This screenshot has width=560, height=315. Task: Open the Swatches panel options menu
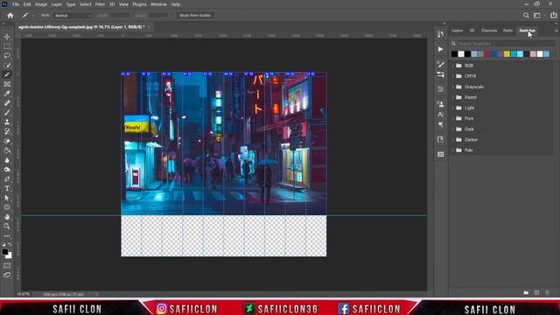click(556, 31)
